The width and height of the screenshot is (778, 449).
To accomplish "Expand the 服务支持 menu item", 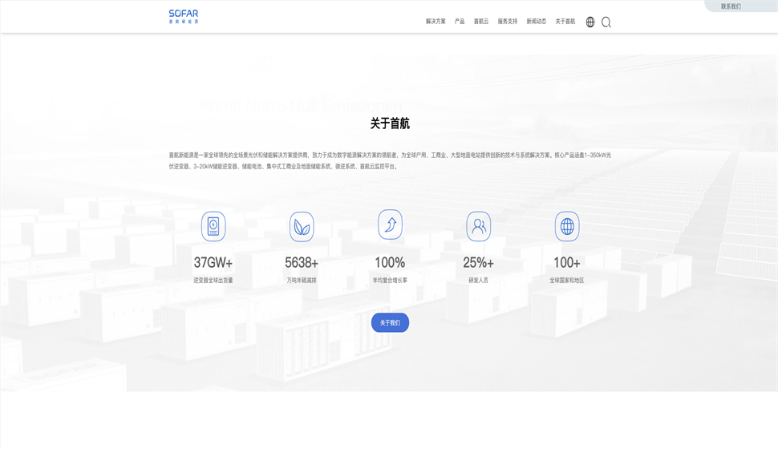I will (508, 22).
